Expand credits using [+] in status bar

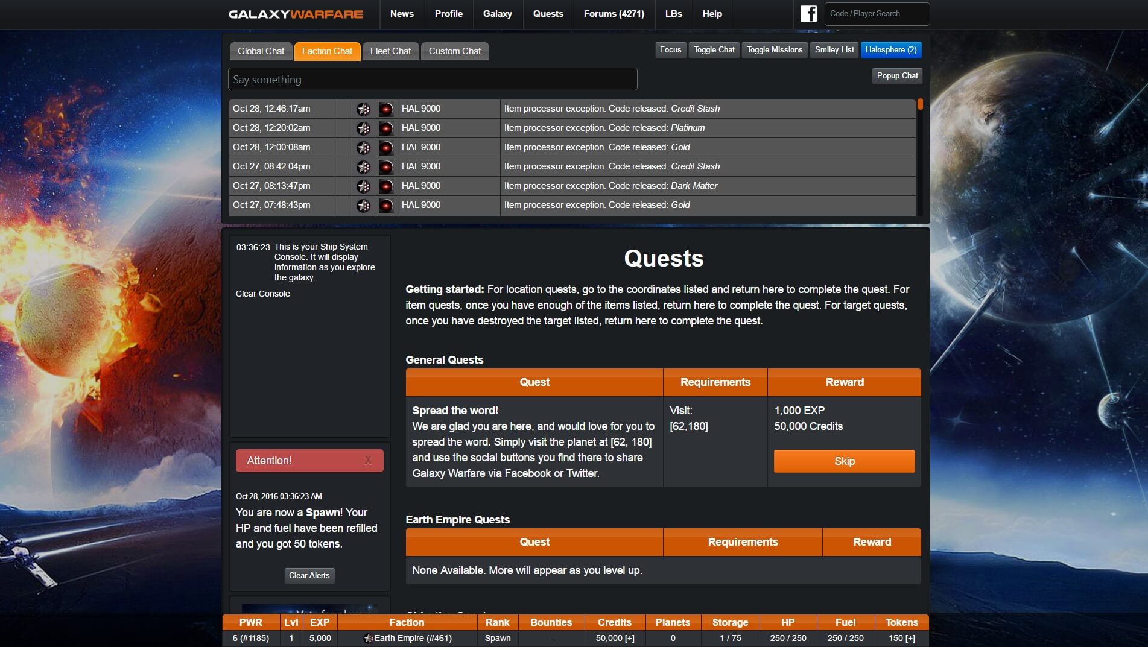pyautogui.click(x=629, y=638)
